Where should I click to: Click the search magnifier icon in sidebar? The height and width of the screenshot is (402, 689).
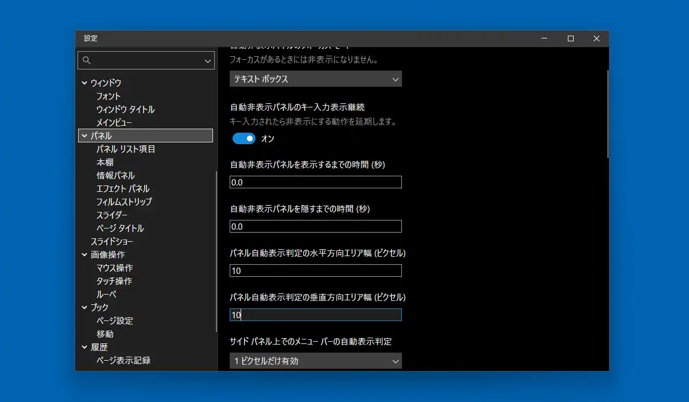[x=87, y=60]
